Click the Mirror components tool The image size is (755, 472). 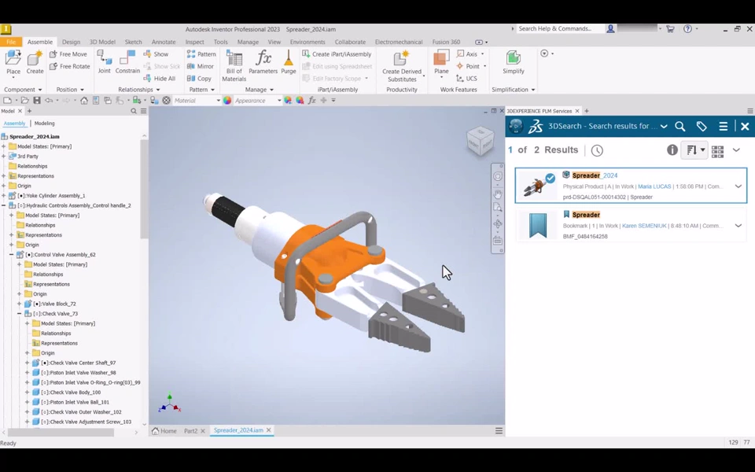coord(201,66)
